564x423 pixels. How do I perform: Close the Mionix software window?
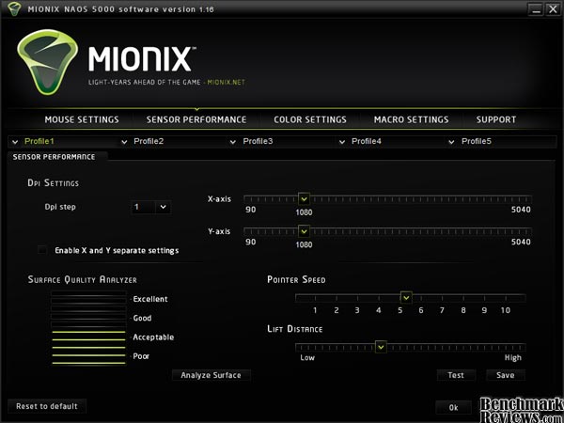coord(553,9)
